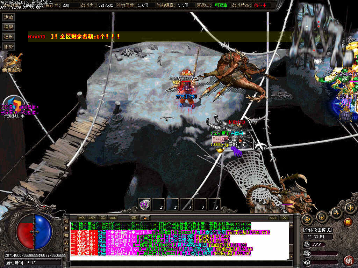Pick up the purple 屠城手镯 glove item

click(237, 151)
